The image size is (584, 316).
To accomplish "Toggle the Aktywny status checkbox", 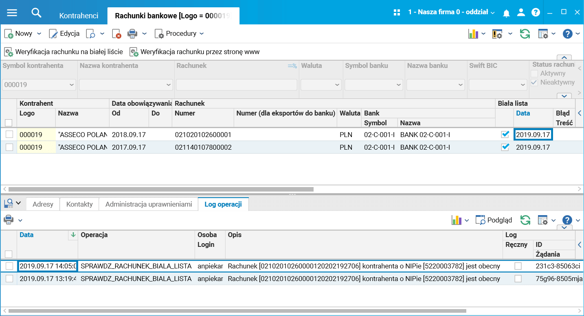I will [534, 74].
